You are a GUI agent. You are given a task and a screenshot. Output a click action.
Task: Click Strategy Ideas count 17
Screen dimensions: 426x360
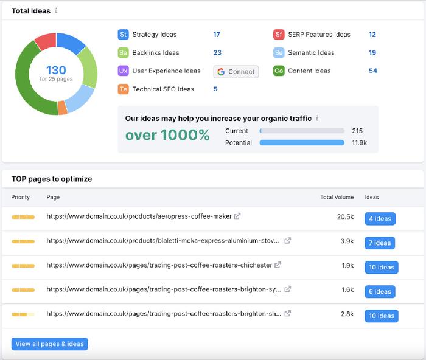point(217,35)
